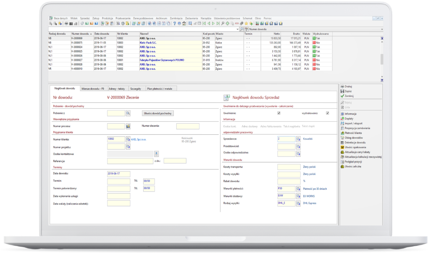Screen dimensions: 431x253
Task: Jump to the last record with the toolbar arrow
Action: [218, 24]
